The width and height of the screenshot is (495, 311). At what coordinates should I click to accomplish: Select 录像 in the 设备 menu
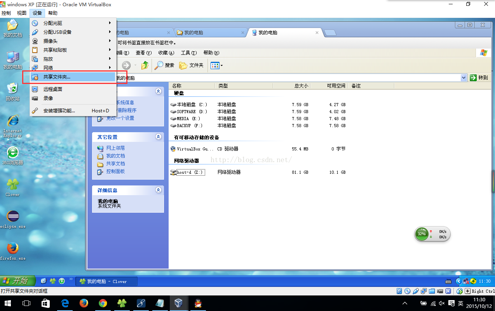click(x=73, y=98)
